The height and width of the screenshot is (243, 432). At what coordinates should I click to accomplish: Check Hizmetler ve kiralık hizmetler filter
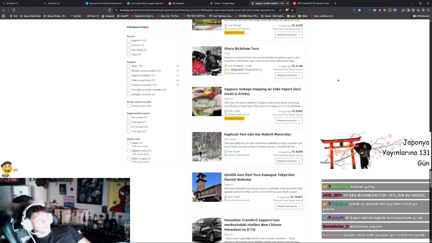click(129, 89)
